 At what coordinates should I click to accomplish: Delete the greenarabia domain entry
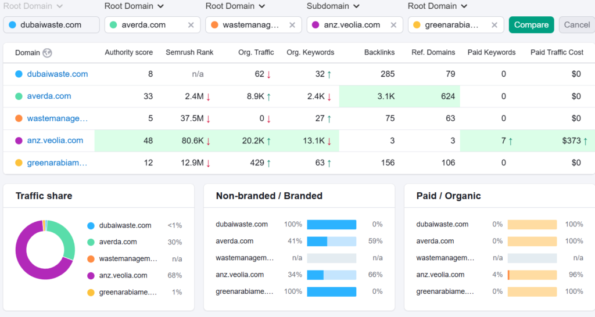click(x=494, y=25)
